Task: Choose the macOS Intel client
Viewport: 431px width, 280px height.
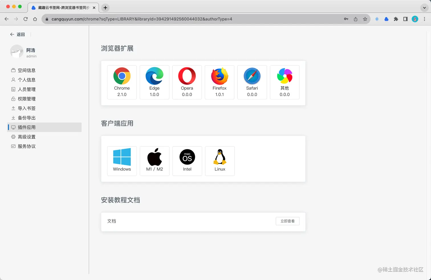Action: pyautogui.click(x=187, y=161)
